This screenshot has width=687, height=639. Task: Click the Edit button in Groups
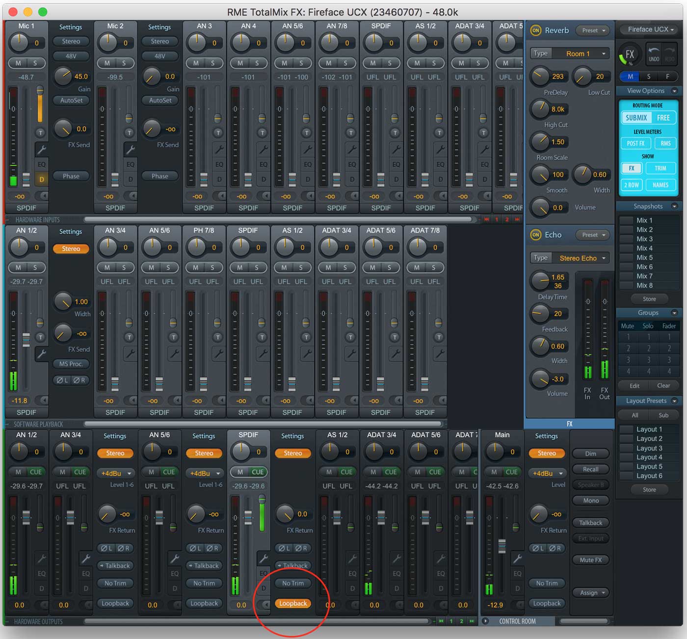coord(634,386)
